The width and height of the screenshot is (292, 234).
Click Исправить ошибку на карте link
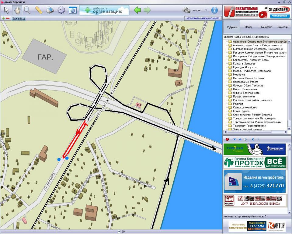203,18
